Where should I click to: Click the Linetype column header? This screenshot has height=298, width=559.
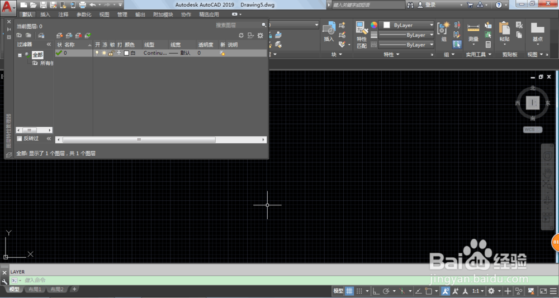click(155, 45)
